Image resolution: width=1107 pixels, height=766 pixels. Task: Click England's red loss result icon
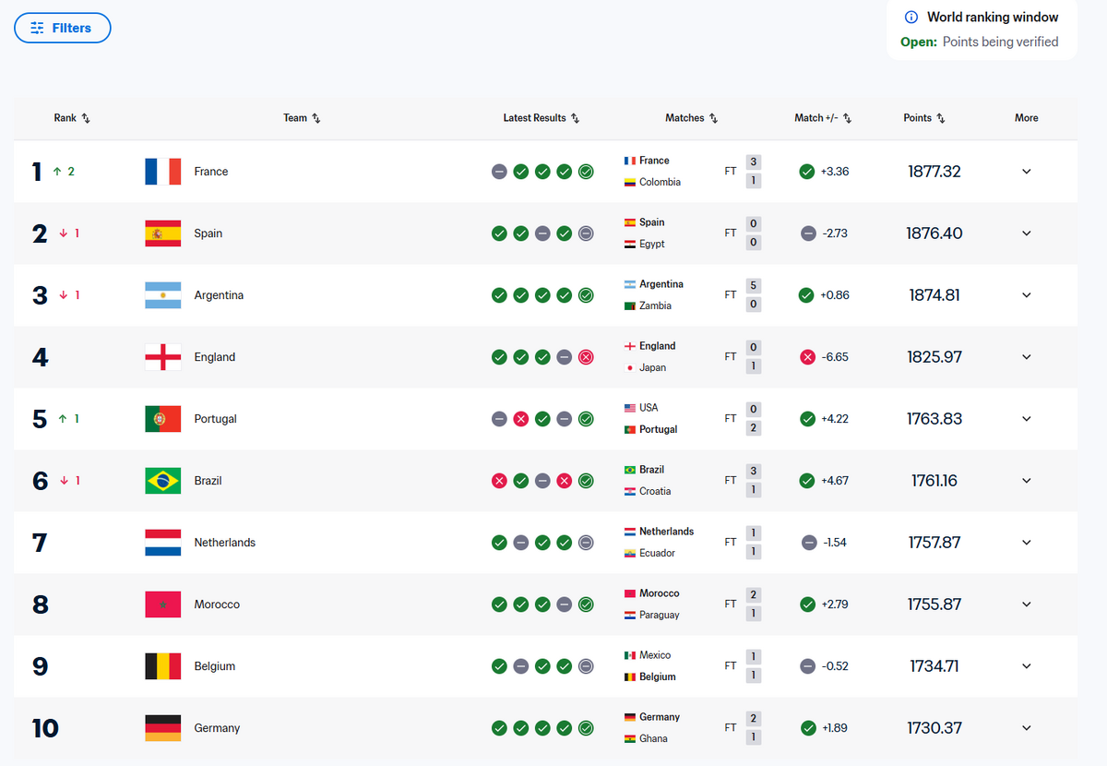pyautogui.click(x=586, y=357)
